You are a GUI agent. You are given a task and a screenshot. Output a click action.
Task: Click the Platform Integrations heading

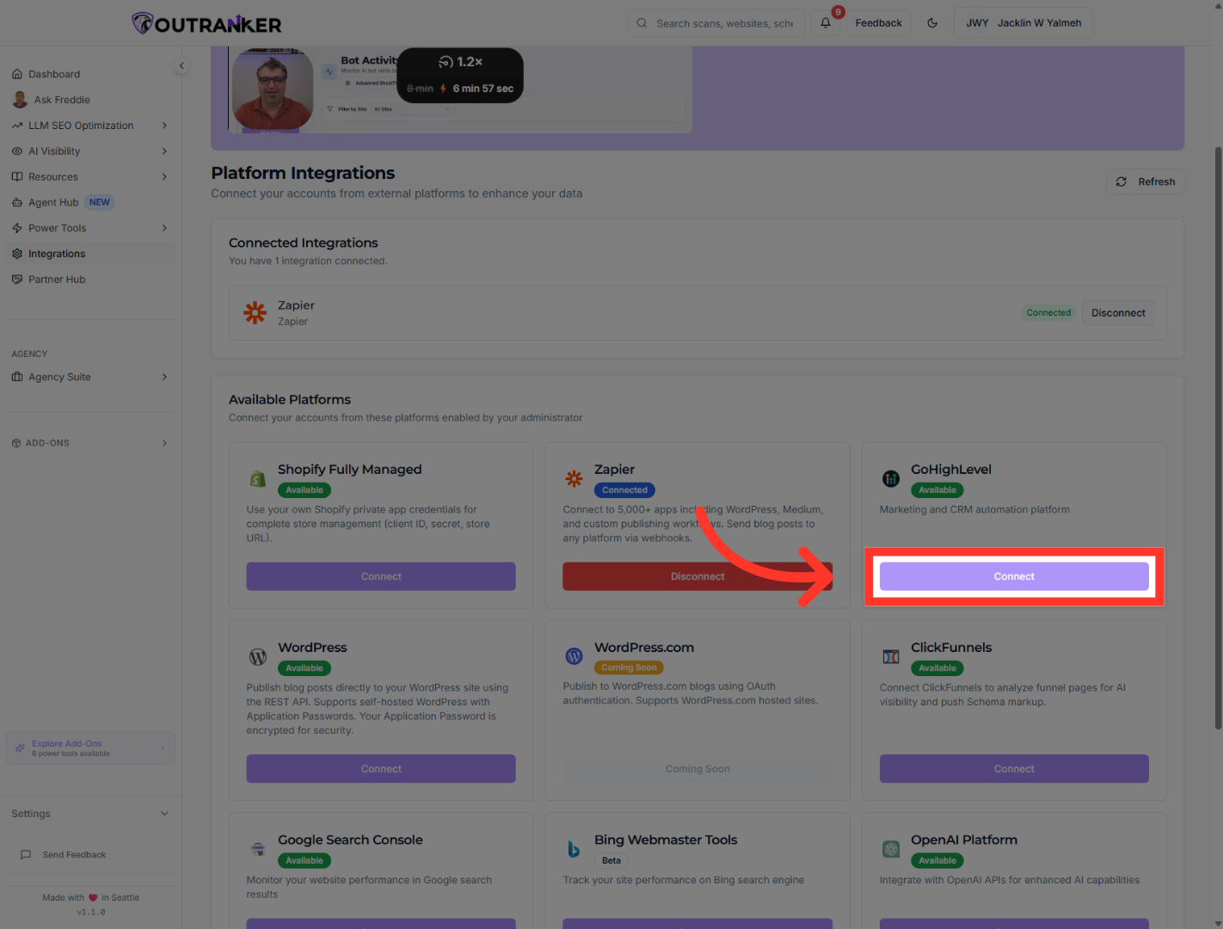303,174
